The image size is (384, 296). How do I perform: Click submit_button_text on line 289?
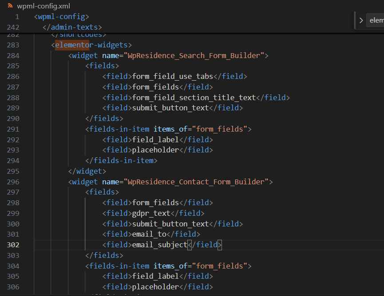pos(170,108)
